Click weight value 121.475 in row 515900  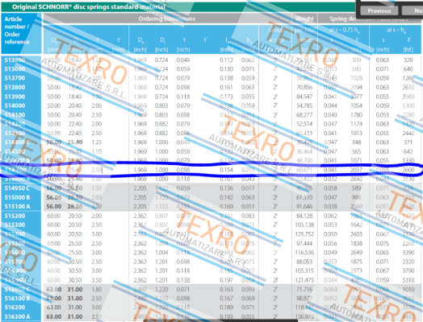[304, 280]
